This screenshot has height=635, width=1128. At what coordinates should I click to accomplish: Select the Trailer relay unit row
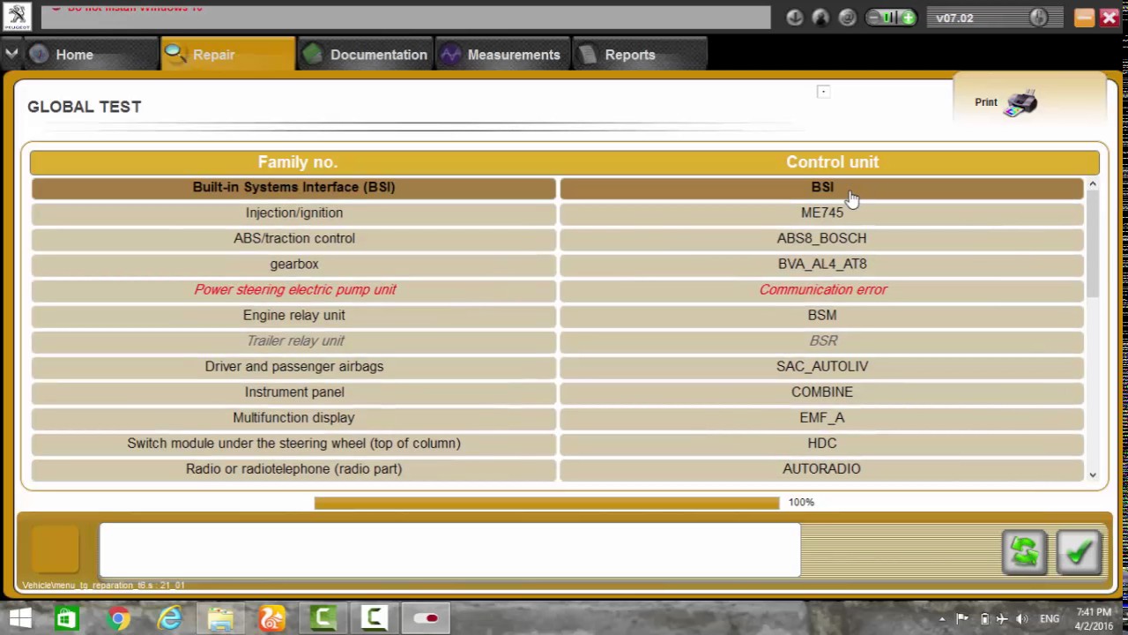click(x=293, y=340)
